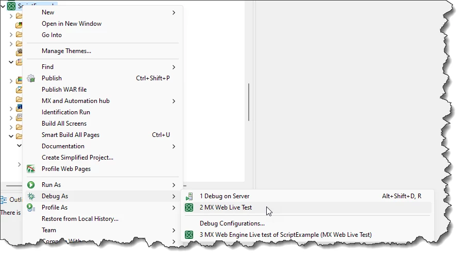Click the green Run As play icon
This screenshot has height=260, width=464.
tap(31, 185)
